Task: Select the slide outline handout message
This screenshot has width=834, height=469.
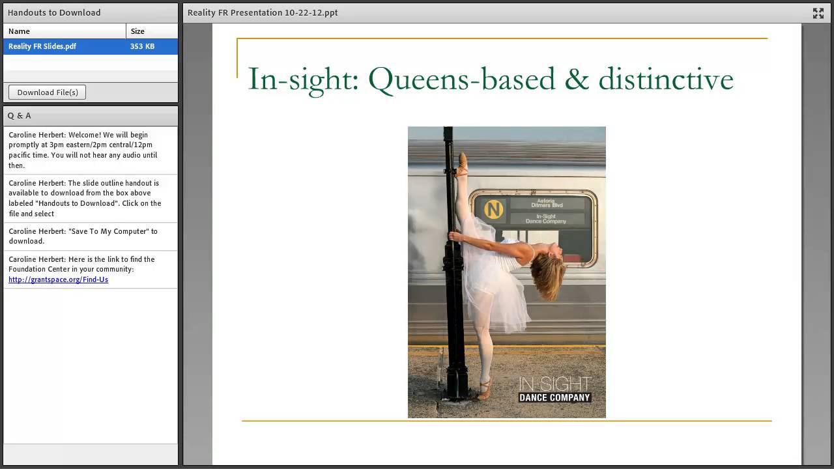Action: pos(91,198)
